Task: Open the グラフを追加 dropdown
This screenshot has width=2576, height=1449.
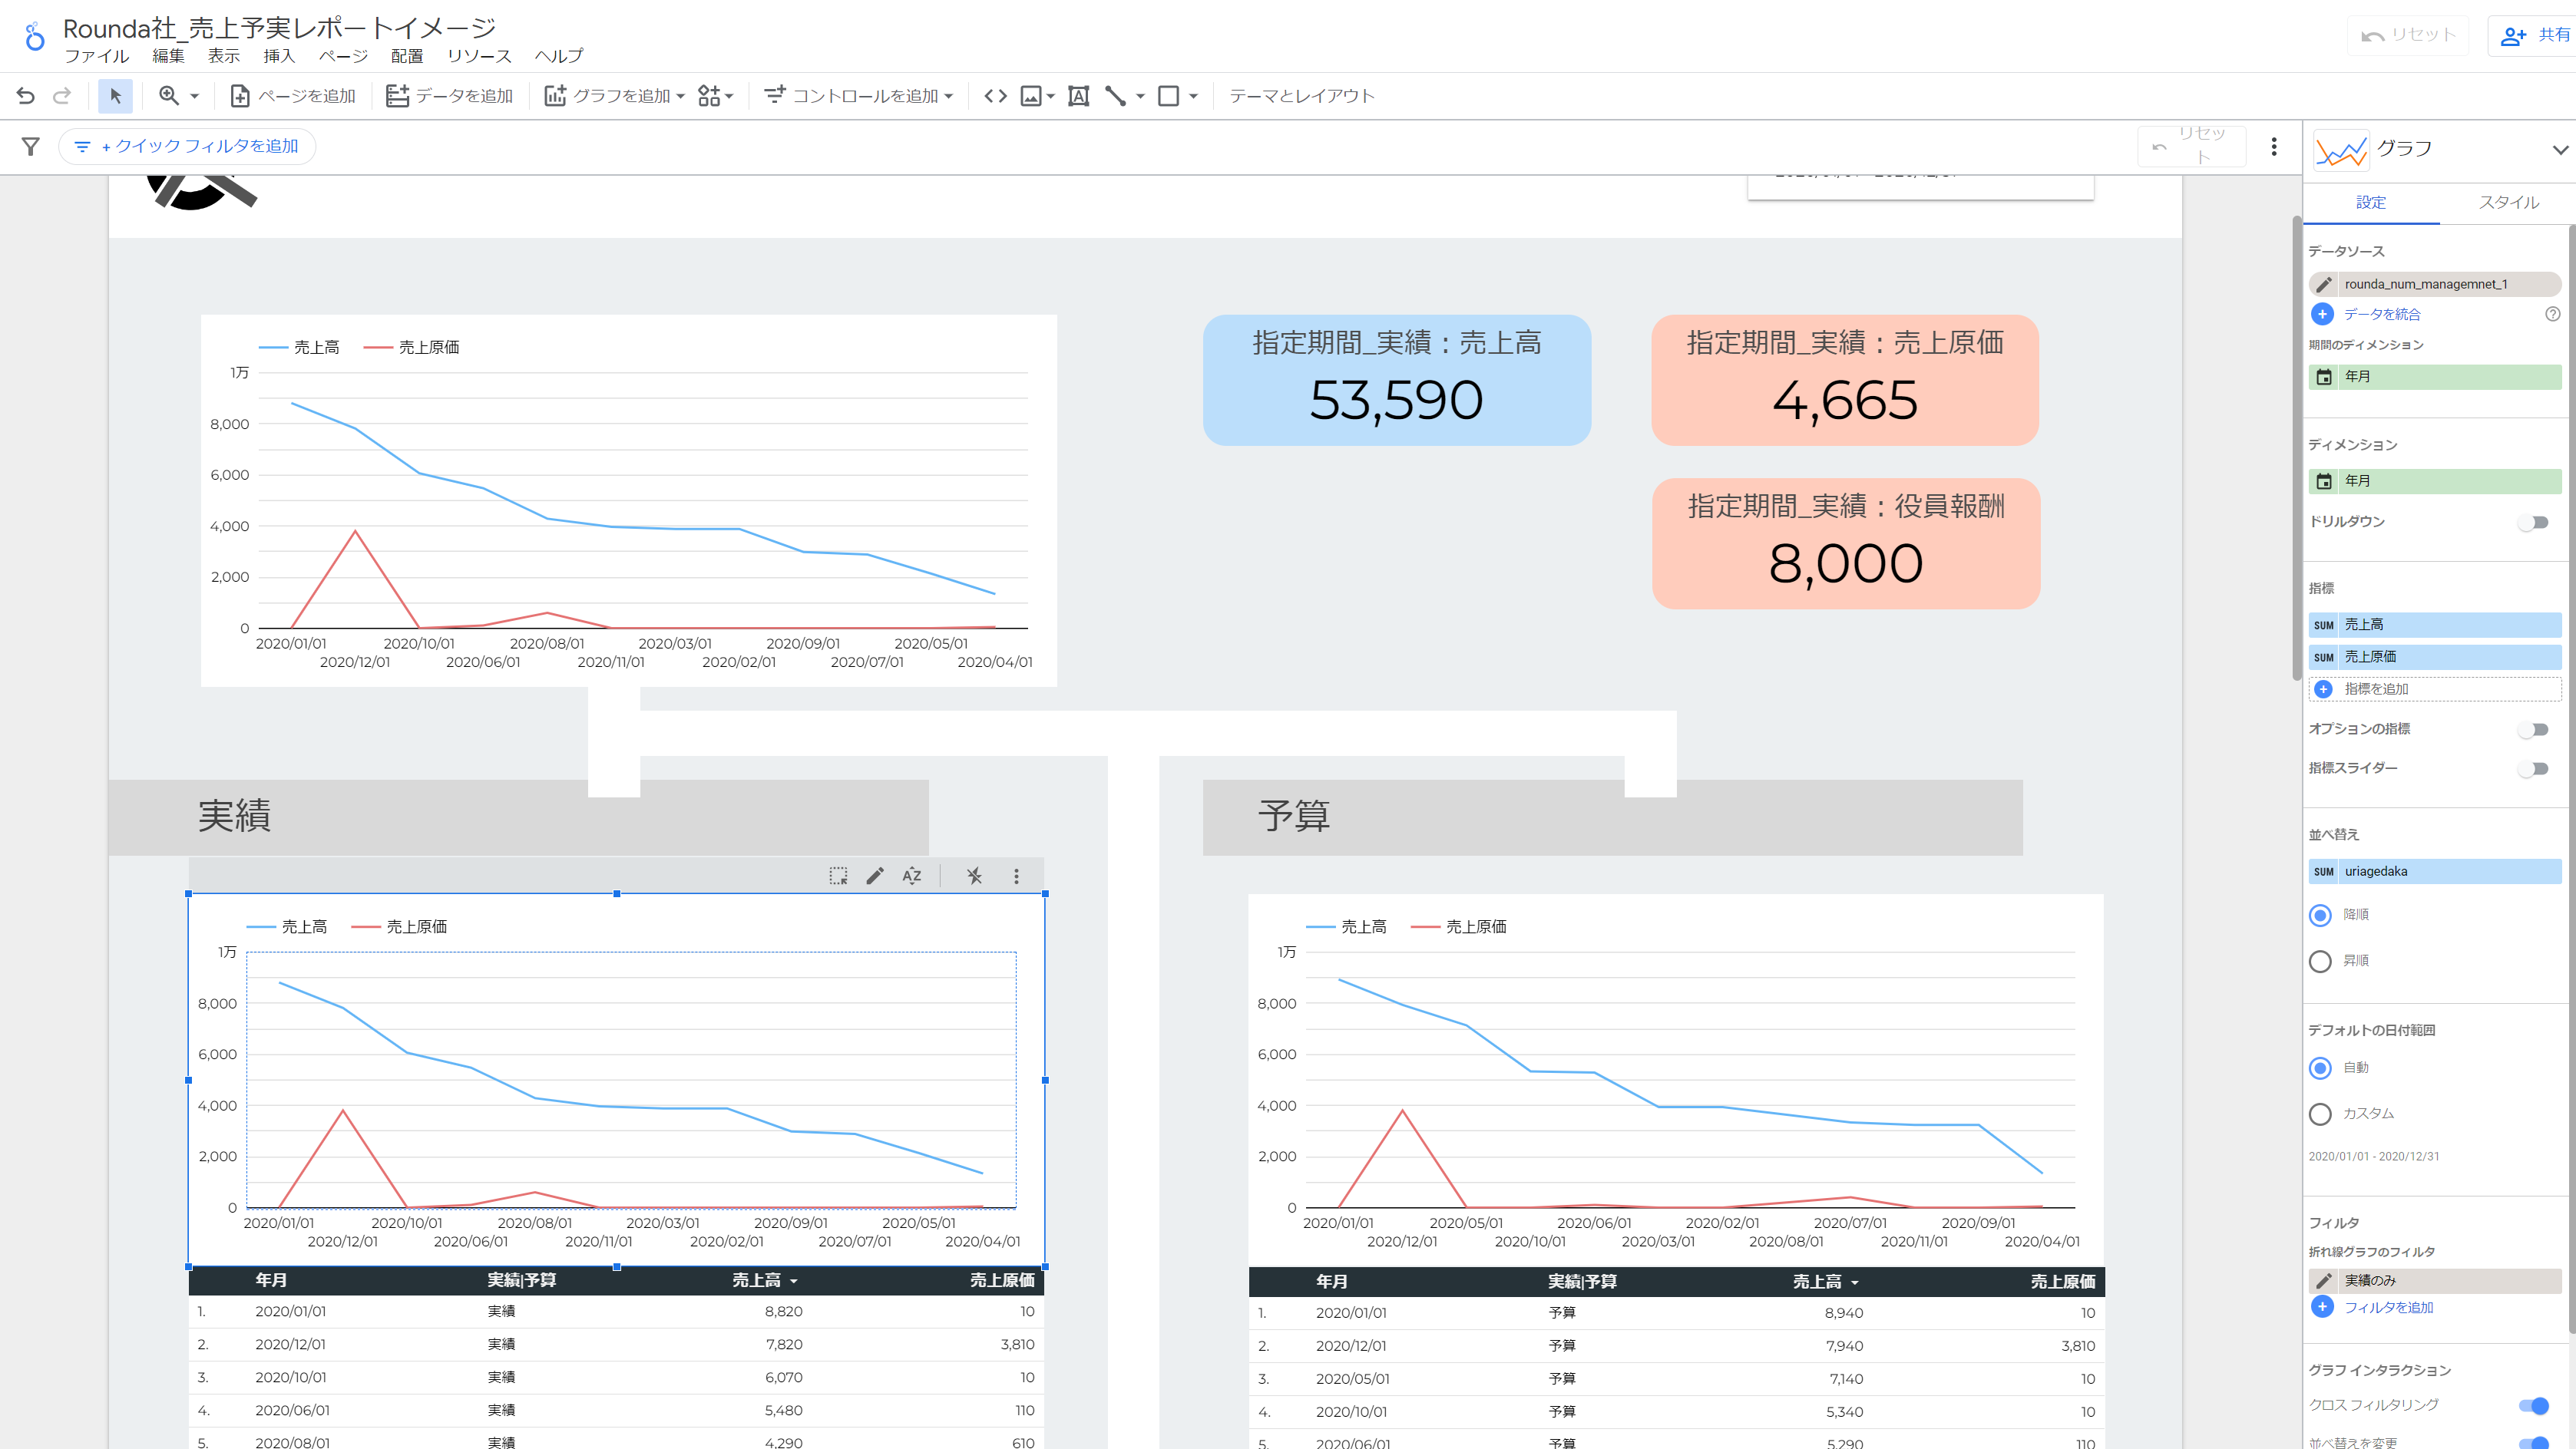Action: click(x=615, y=96)
